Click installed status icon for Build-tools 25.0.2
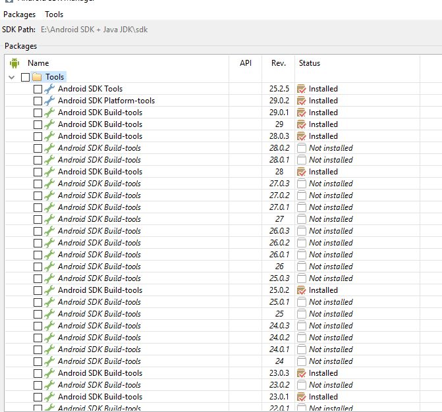This screenshot has height=412, width=442. 302,290
